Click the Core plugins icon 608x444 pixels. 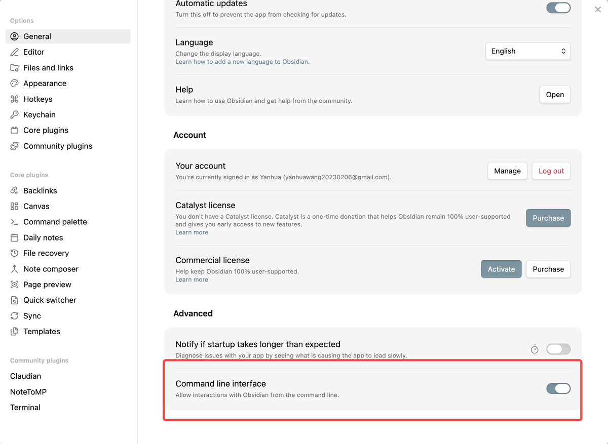pos(14,130)
